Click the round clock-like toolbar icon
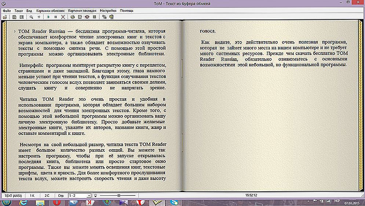 (73, 17)
